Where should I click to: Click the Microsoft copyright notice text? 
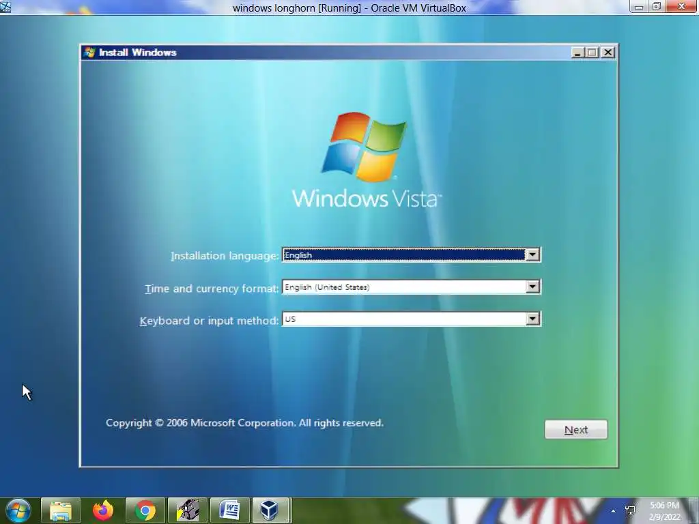tap(245, 423)
